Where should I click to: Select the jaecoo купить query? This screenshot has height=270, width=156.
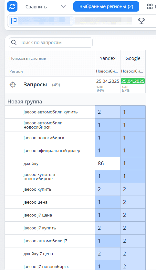click(x=37, y=189)
